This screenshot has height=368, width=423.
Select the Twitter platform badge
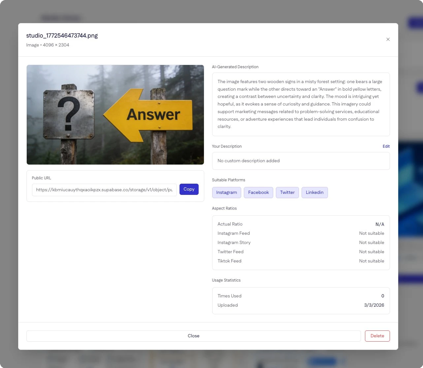click(287, 192)
